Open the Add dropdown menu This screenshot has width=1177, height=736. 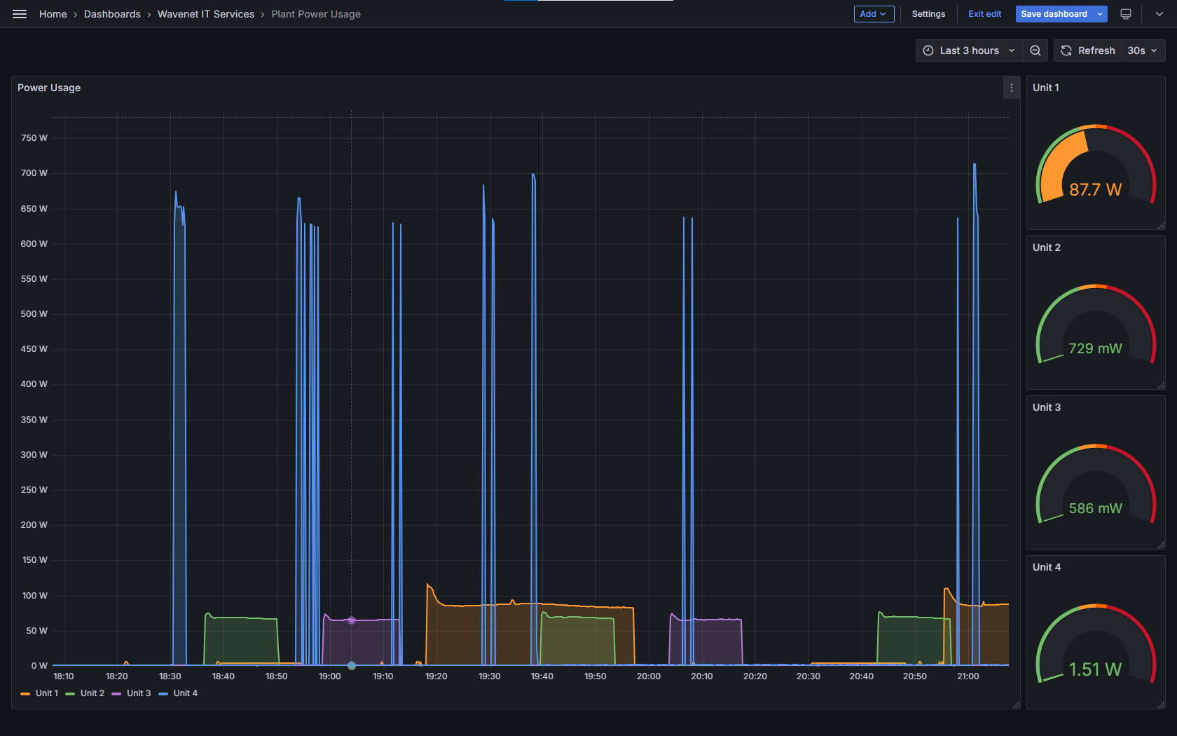coord(873,14)
